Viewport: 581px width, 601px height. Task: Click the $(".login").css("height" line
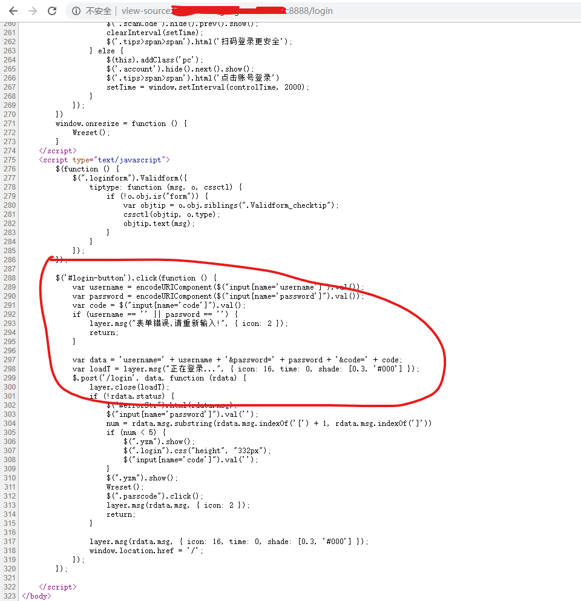tap(197, 451)
